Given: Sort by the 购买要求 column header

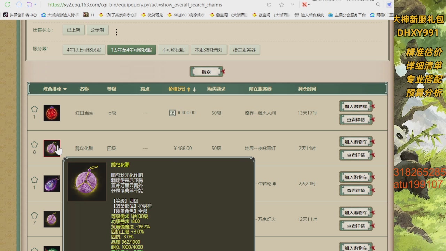Looking at the screenshot, I should click(216, 89).
